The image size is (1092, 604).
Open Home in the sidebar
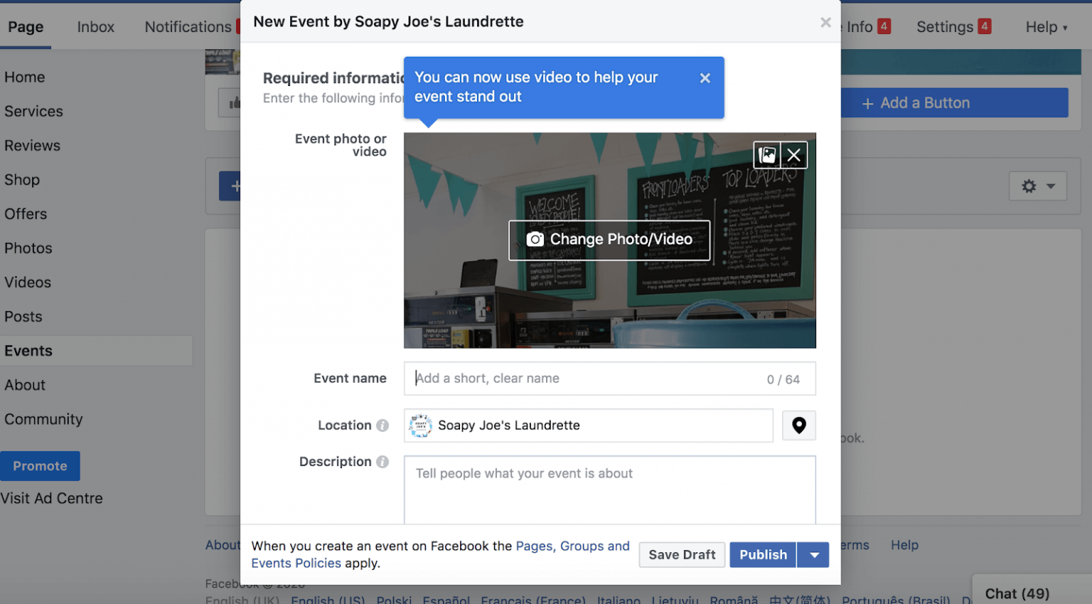(25, 77)
